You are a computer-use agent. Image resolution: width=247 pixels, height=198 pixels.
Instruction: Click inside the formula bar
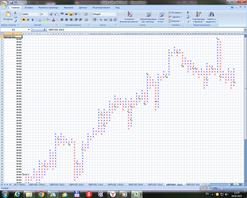[x=146, y=30]
